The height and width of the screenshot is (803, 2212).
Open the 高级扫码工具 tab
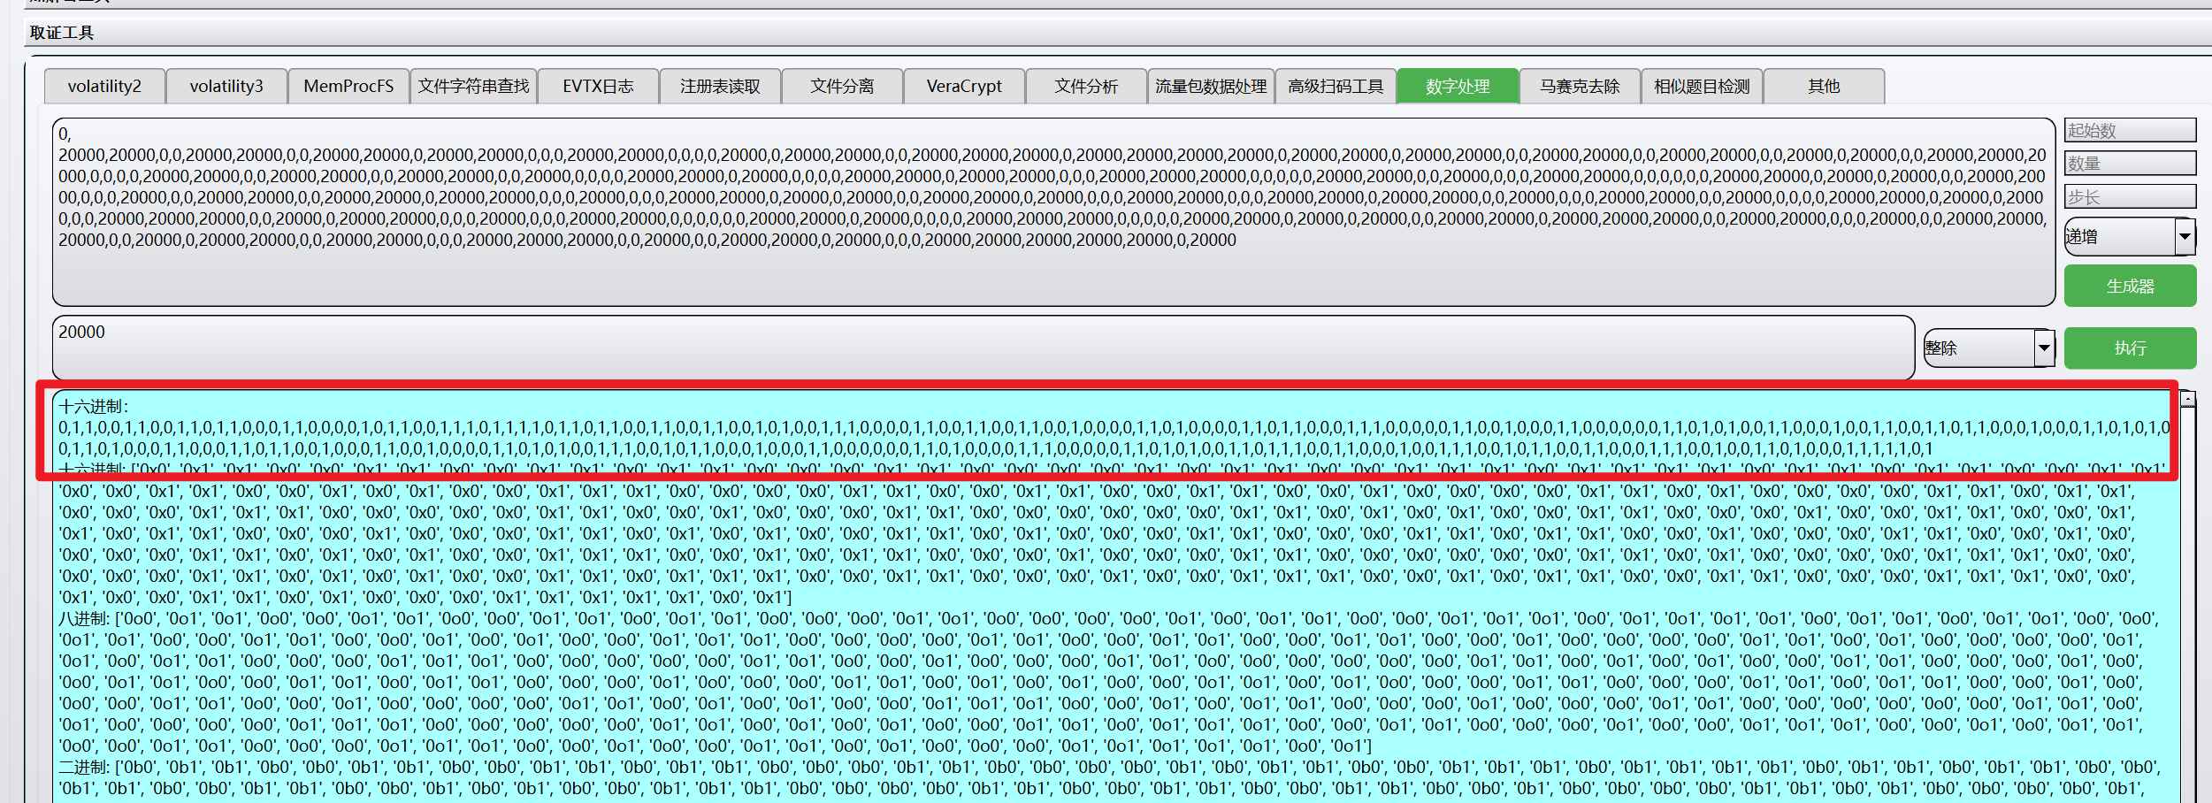pyautogui.click(x=1335, y=86)
